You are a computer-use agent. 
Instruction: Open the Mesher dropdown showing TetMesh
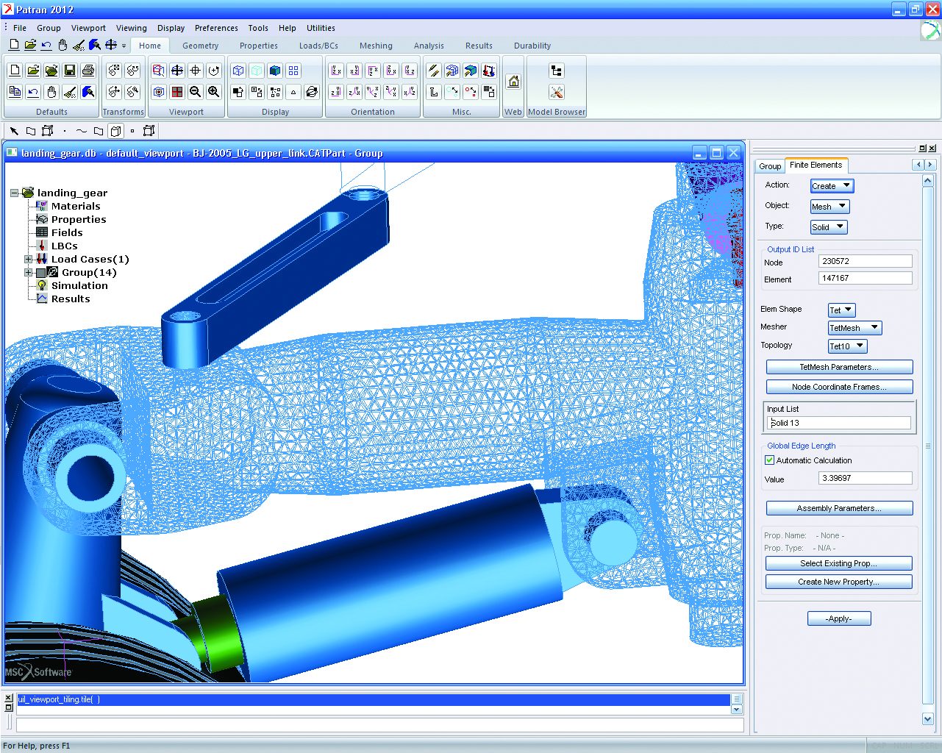pyautogui.click(x=854, y=328)
